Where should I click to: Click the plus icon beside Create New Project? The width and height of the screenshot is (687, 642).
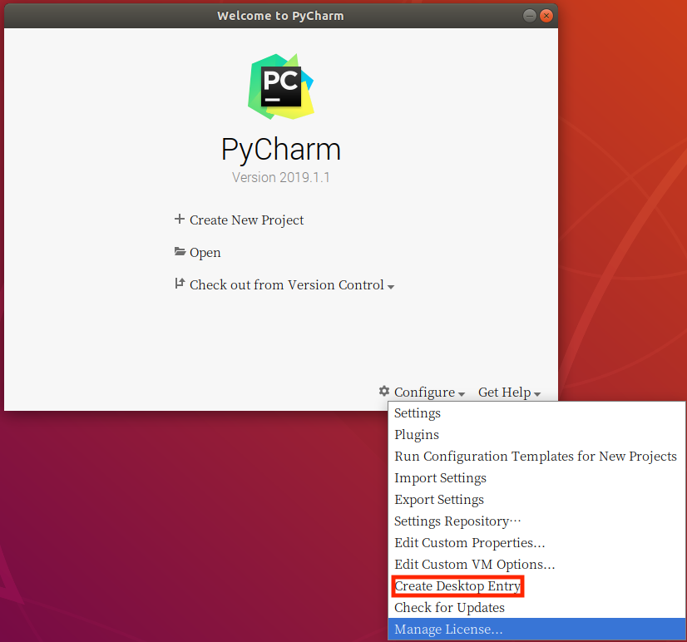179,219
